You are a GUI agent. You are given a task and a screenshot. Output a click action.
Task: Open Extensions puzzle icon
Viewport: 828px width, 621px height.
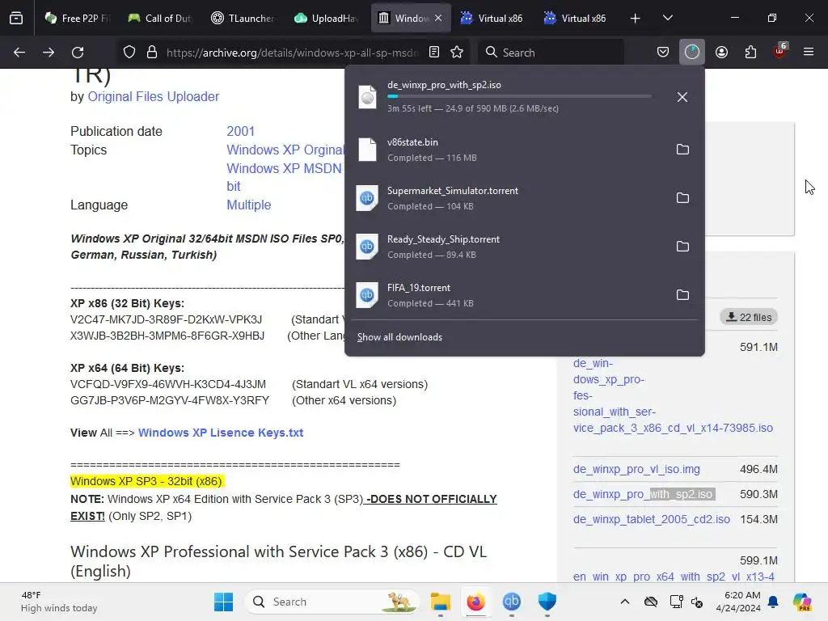pyautogui.click(x=750, y=53)
